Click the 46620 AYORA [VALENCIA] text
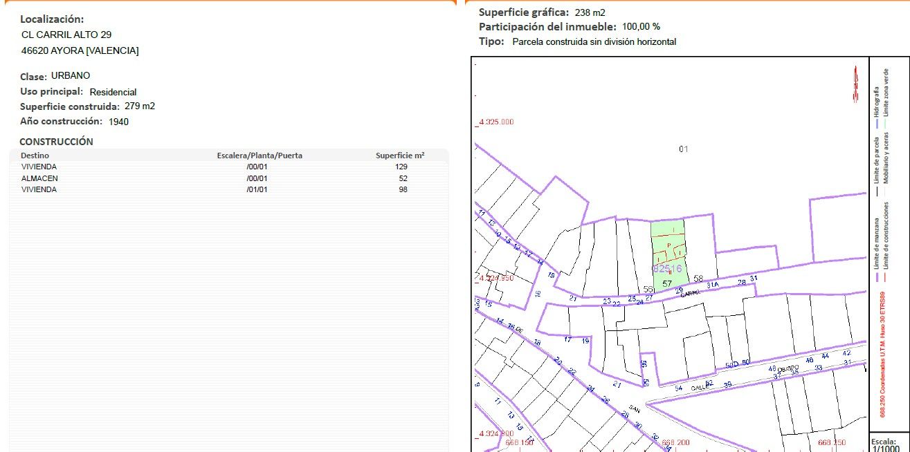 coord(80,50)
